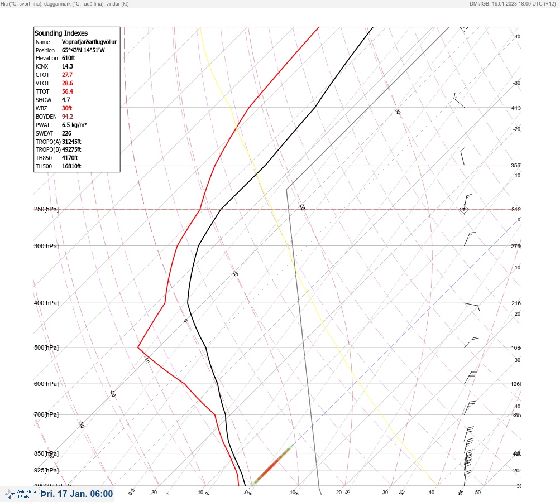
Task: Click the 500[hPa] pressure label
Action: tap(46, 347)
